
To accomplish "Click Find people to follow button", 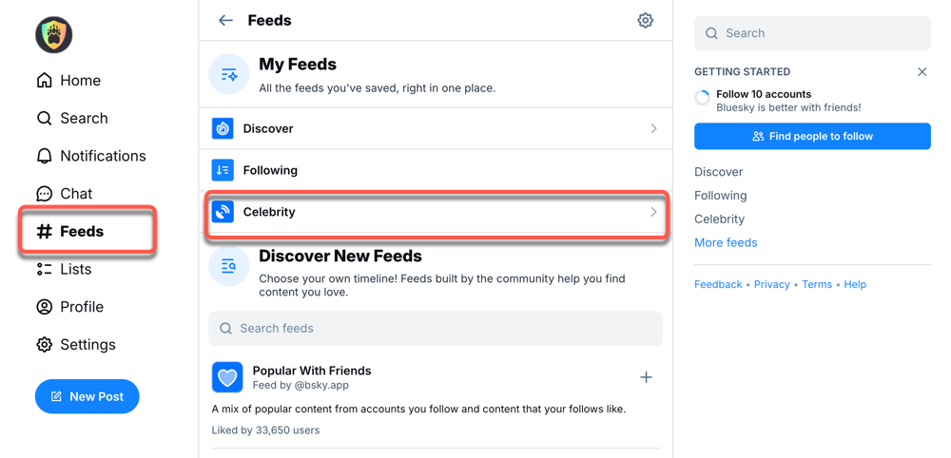I will click(x=812, y=136).
